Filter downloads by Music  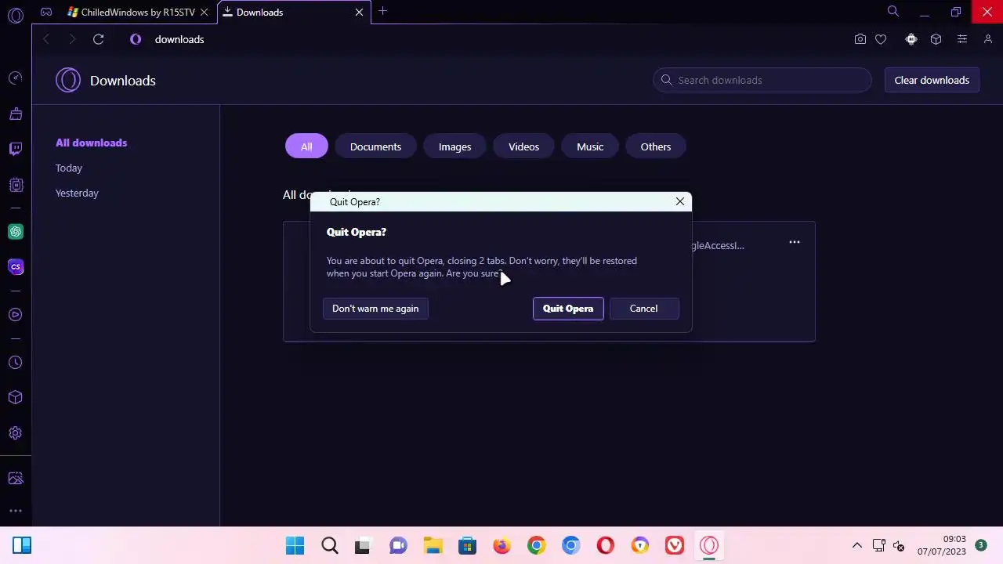590,146
